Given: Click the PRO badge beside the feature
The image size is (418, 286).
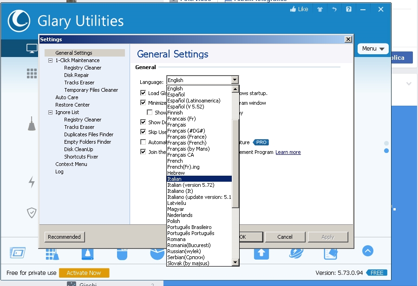Looking at the screenshot, I should click(261, 142).
